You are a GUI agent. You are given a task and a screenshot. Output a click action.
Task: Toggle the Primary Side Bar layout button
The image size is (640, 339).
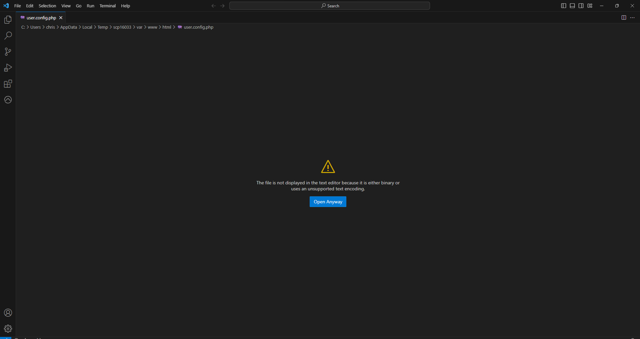pos(564,6)
